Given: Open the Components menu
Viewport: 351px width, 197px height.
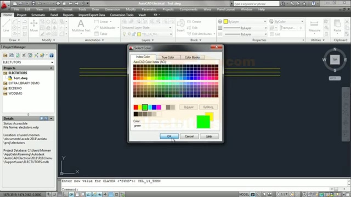Looking at the screenshot, I should pos(189,9).
